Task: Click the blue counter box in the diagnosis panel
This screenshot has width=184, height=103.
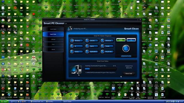Action: (x=131, y=40)
